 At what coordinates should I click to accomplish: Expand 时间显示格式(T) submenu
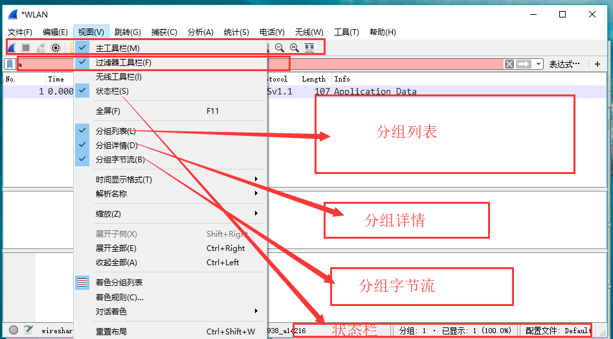tap(170, 180)
